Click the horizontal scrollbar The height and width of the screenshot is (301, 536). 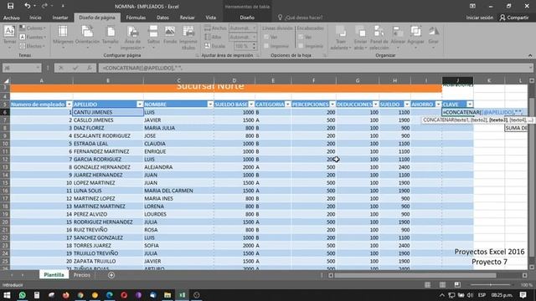point(415,275)
